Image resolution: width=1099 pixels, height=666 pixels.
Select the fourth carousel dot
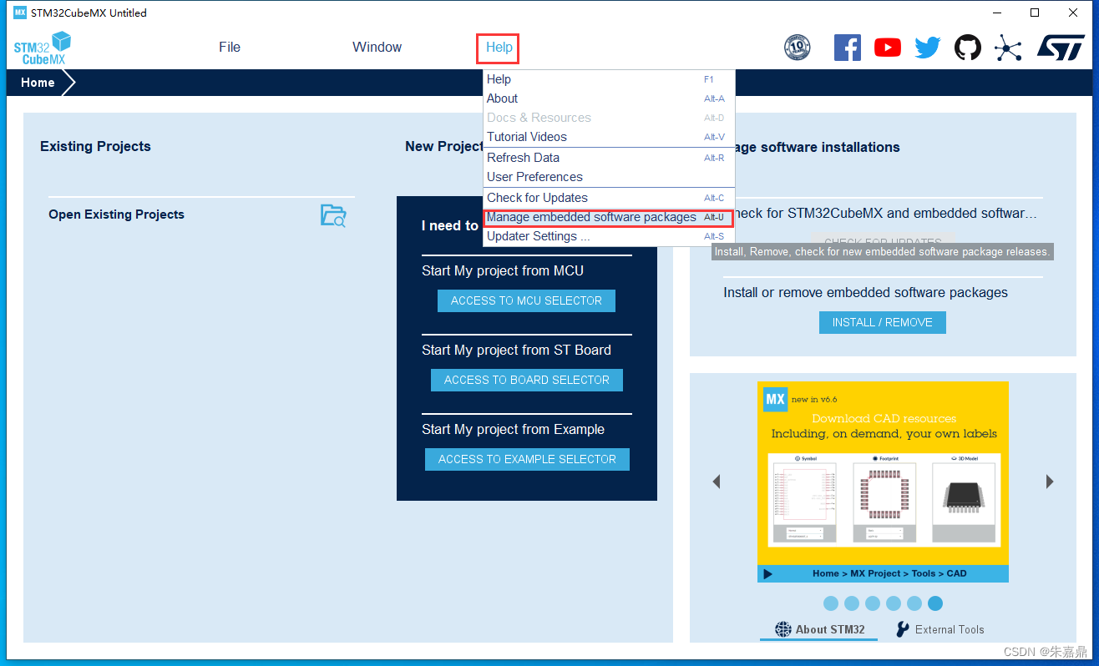894,603
